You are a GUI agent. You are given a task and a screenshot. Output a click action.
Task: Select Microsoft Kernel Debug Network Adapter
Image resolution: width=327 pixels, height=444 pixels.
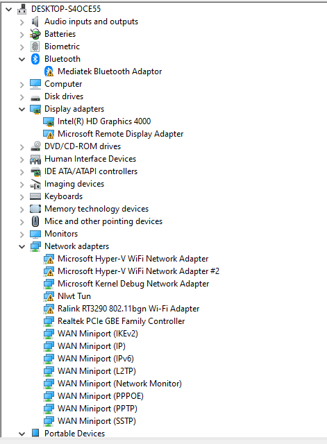point(133,284)
